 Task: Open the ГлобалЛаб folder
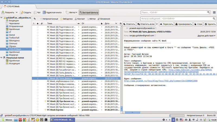(14, 38)
